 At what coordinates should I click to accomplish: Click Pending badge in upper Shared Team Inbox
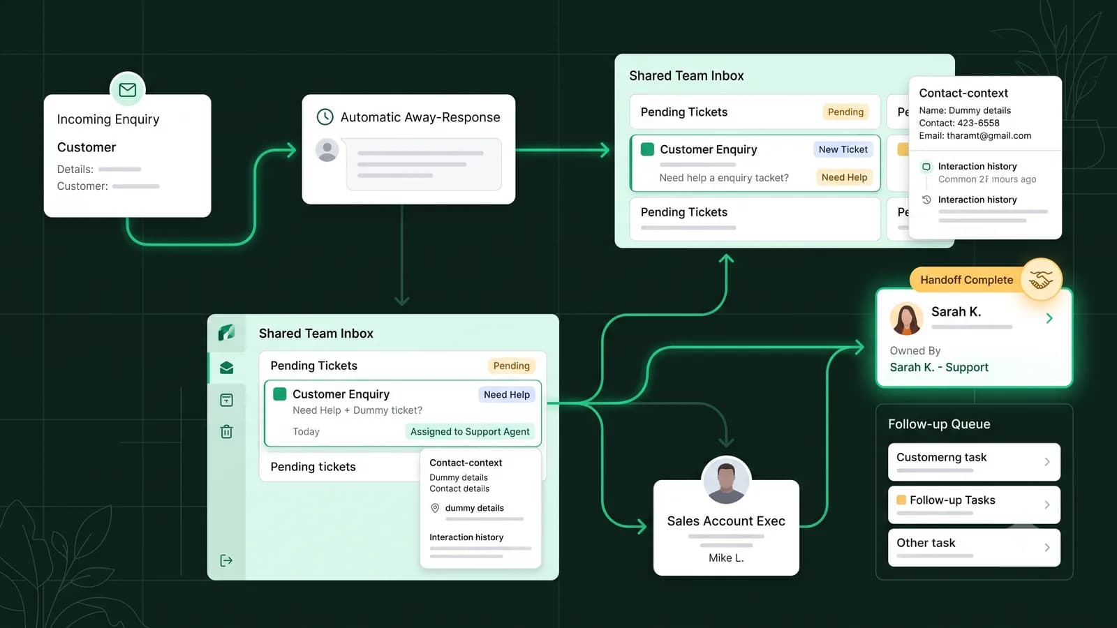(845, 112)
